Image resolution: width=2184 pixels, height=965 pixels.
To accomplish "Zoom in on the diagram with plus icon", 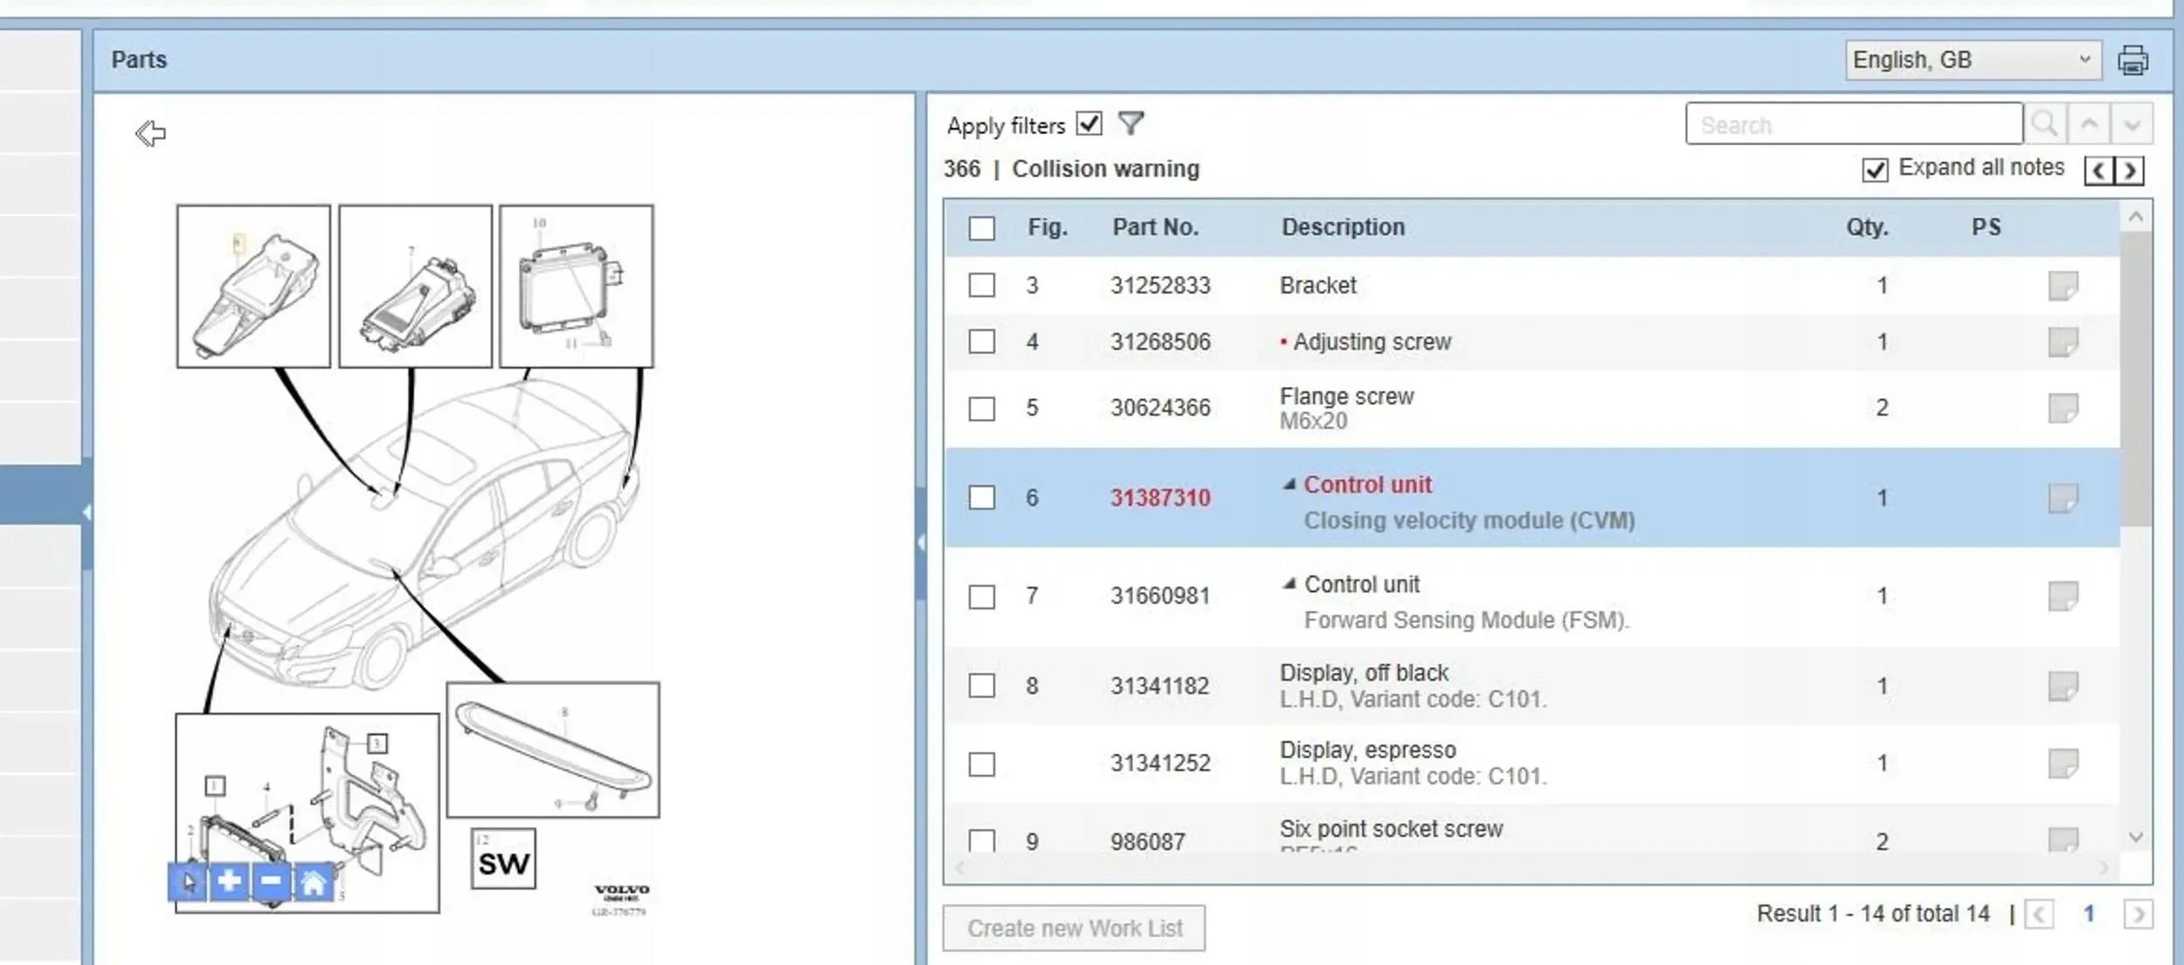I will (229, 882).
